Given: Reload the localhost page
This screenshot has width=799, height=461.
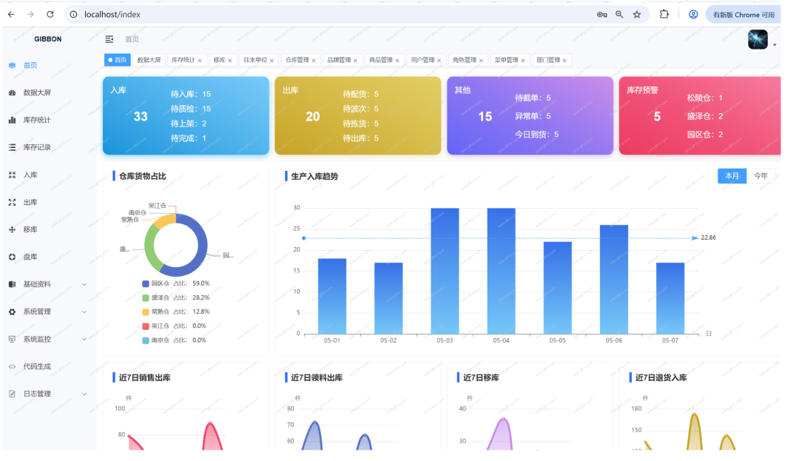Looking at the screenshot, I should coord(50,14).
